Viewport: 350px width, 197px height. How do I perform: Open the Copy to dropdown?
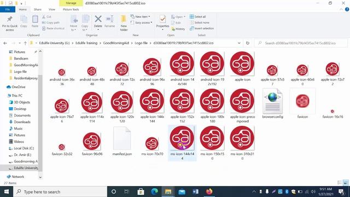85,23
